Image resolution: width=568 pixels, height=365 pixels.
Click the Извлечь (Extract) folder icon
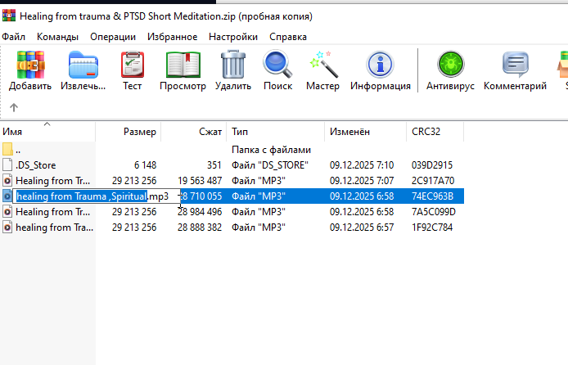[83, 65]
